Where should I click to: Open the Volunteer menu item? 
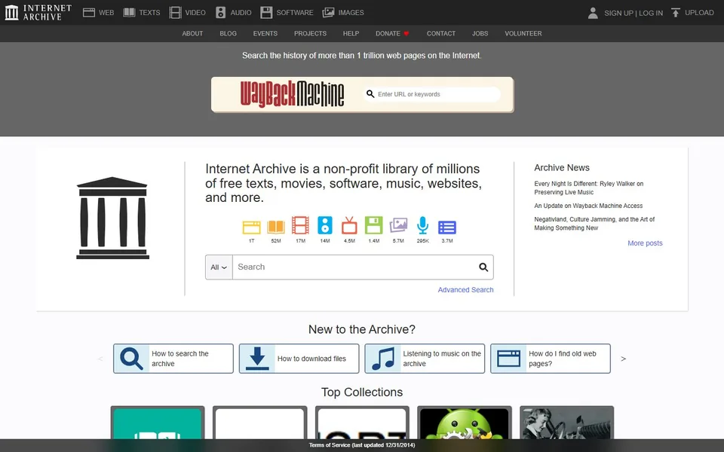point(523,34)
